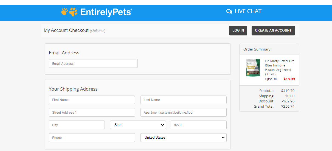
Task: Click the State dropdown chevron arrow
Action: 162,125
